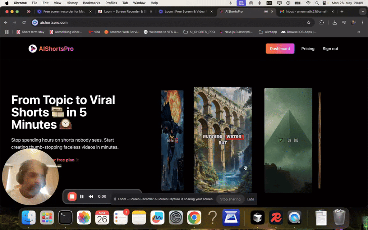Pause the Loom recording
Image resolution: width=368 pixels, height=230 pixels.
[82, 197]
